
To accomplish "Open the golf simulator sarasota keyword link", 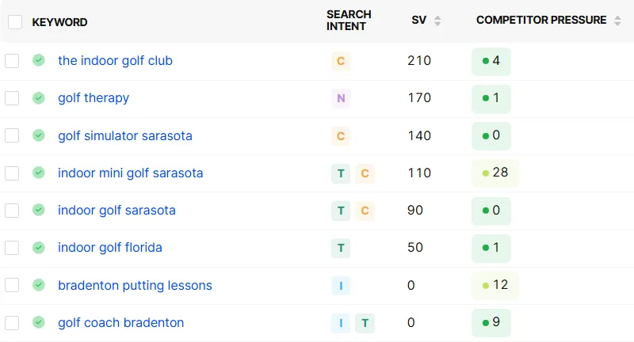I will point(125,135).
